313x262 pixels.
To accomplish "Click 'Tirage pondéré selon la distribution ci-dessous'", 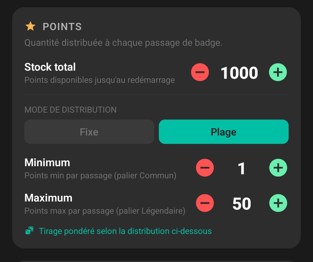I will (125, 231).
